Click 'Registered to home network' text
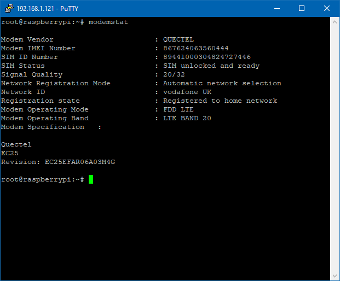This screenshot has height=281, width=340. 220,101
